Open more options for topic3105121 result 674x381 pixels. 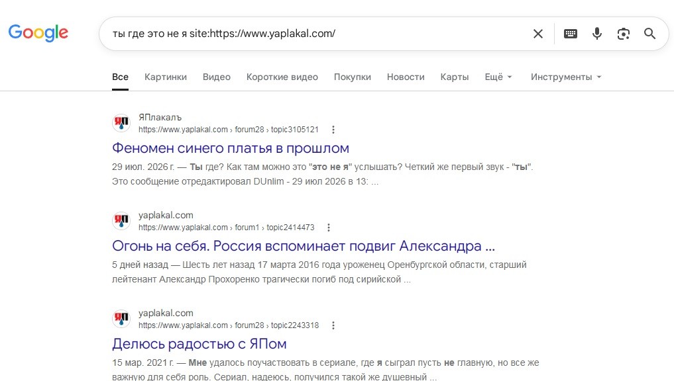(333, 130)
